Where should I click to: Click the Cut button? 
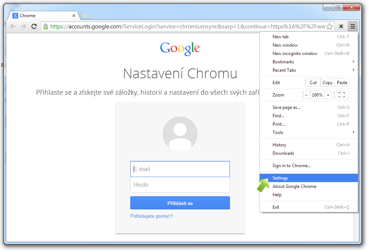[313, 83]
